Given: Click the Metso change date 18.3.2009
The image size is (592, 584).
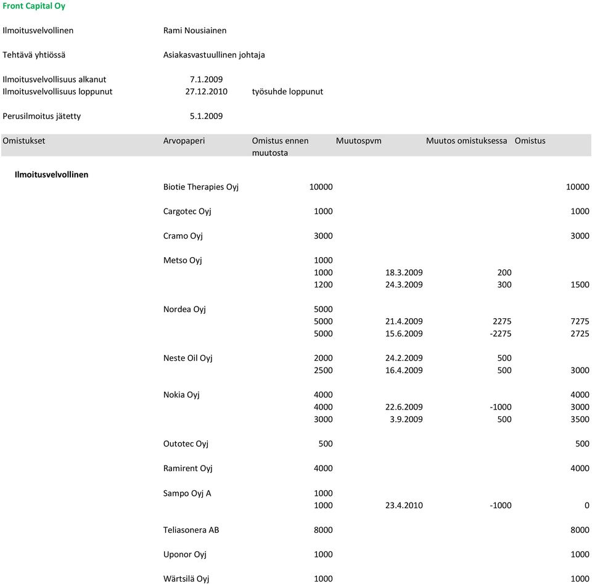Looking at the screenshot, I should (404, 273).
